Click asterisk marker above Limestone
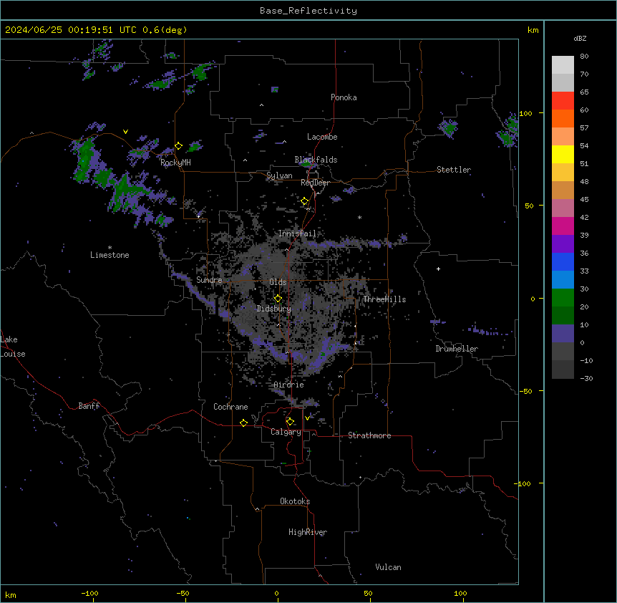 pyautogui.click(x=110, y=248)
